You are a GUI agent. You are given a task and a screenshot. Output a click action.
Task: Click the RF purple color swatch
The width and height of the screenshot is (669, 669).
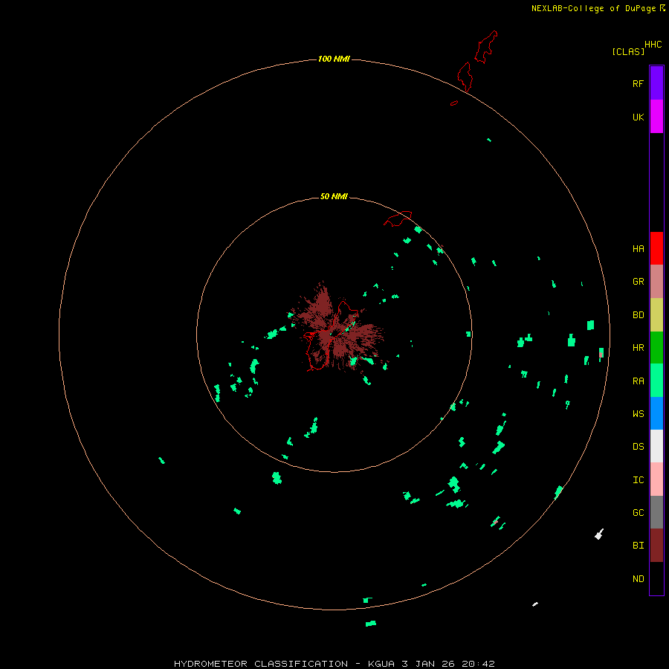point(656,83)
